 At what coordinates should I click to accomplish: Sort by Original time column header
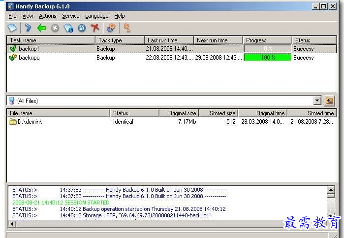click(263, 113)
